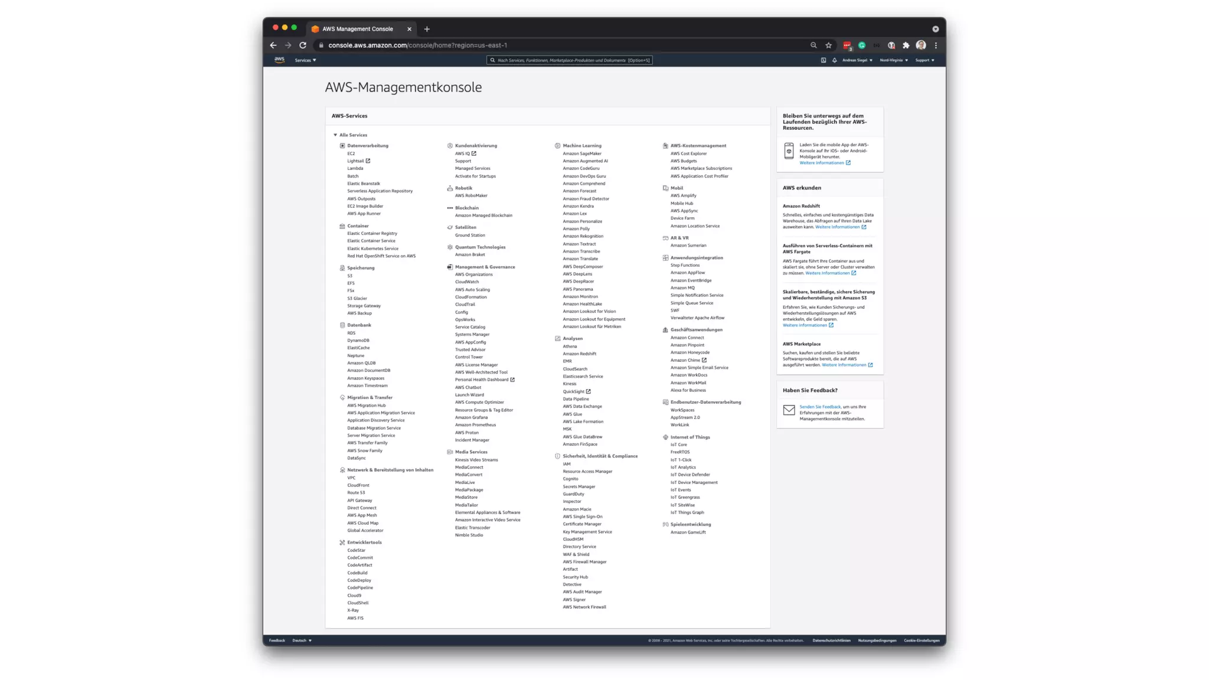Open a new browser tab
Screen dimensions: 1209x680
(427, 29)
